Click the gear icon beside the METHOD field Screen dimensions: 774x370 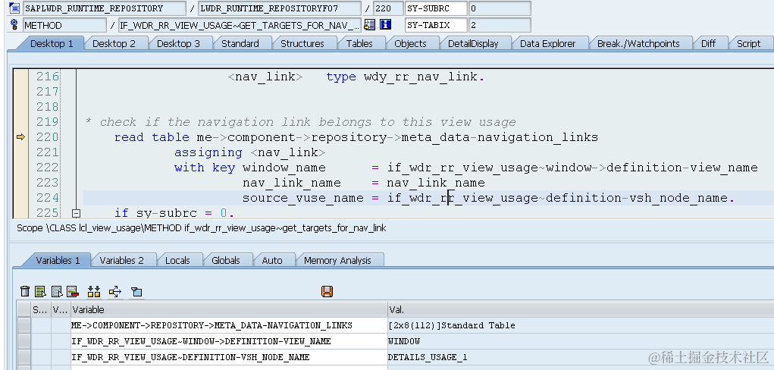click(14, 25)
